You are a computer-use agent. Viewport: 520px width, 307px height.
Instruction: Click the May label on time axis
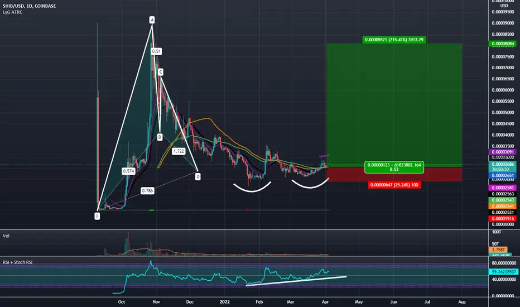[359, 302]
